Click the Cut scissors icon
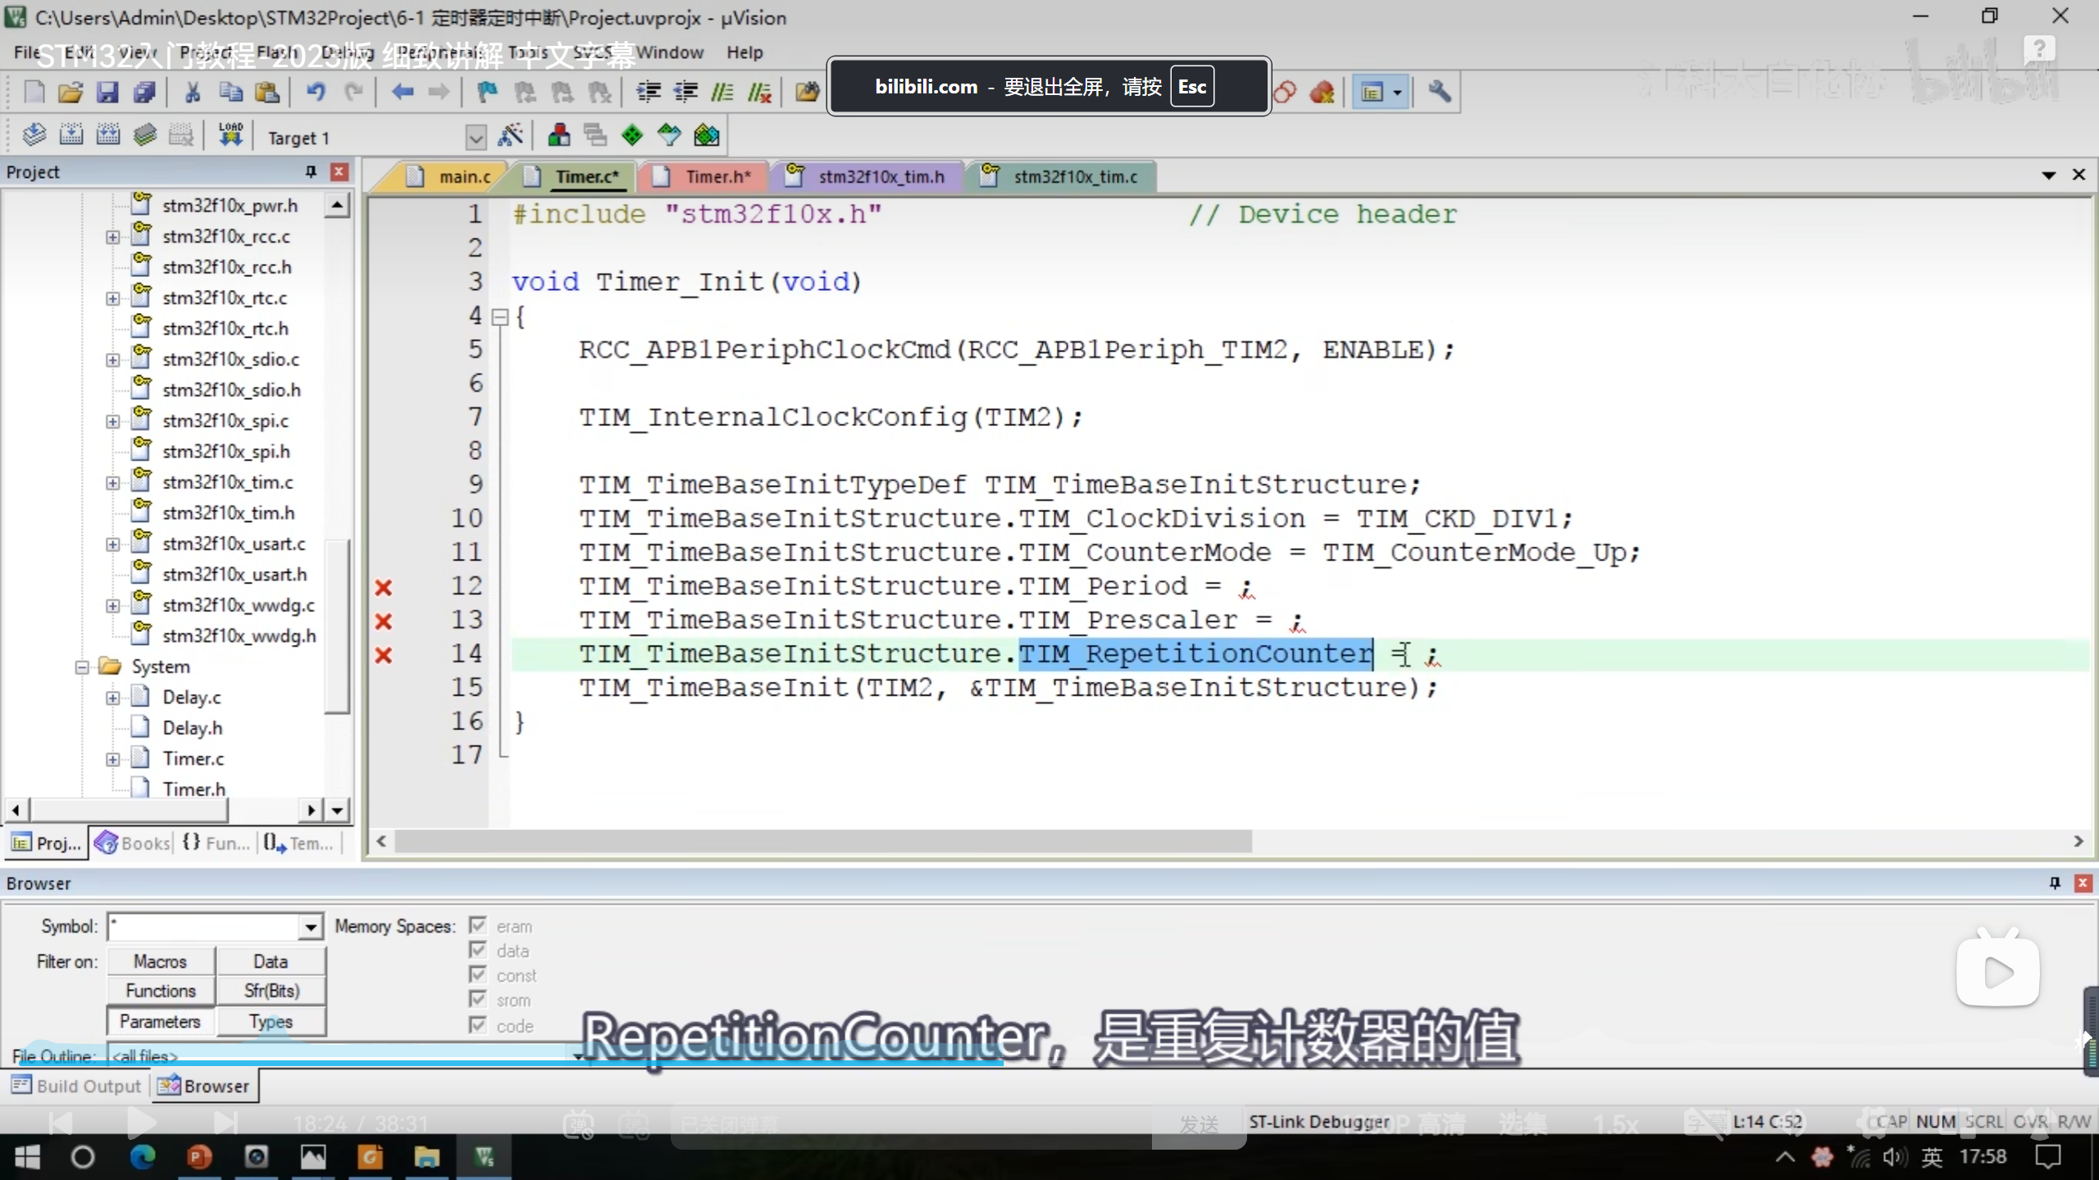 click(193, 92)
